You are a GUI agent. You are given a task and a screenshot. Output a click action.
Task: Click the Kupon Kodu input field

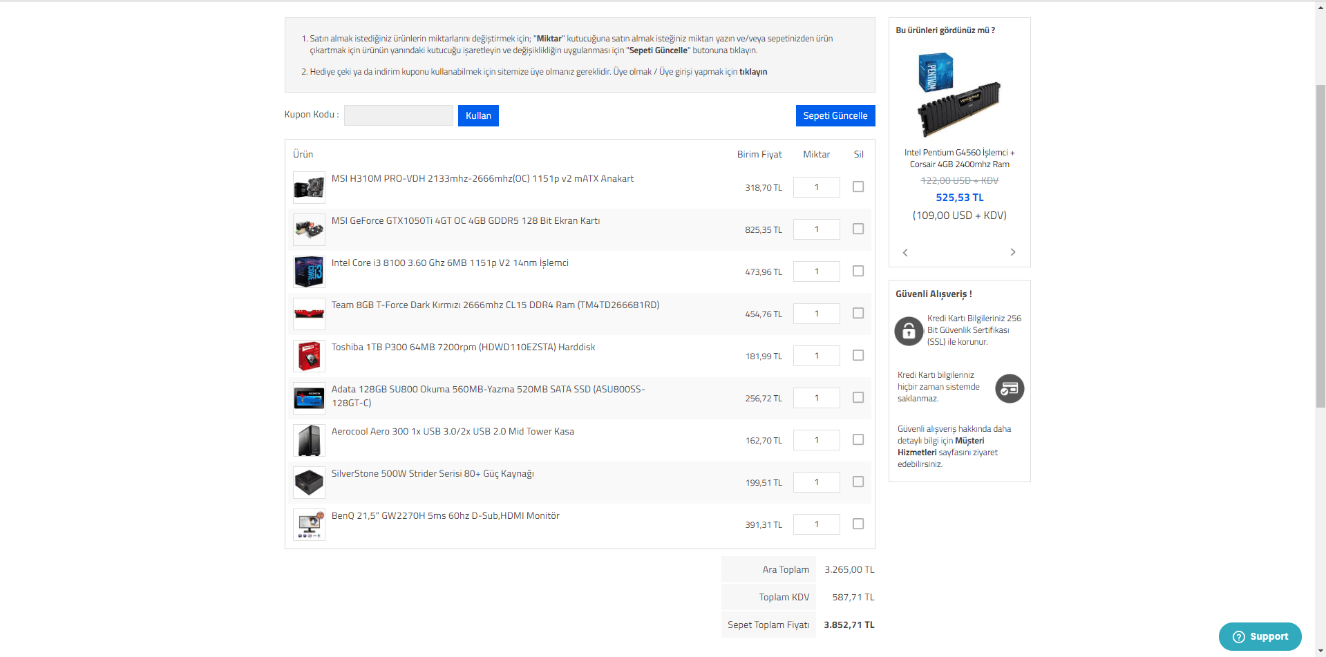[x=399, y=115]
